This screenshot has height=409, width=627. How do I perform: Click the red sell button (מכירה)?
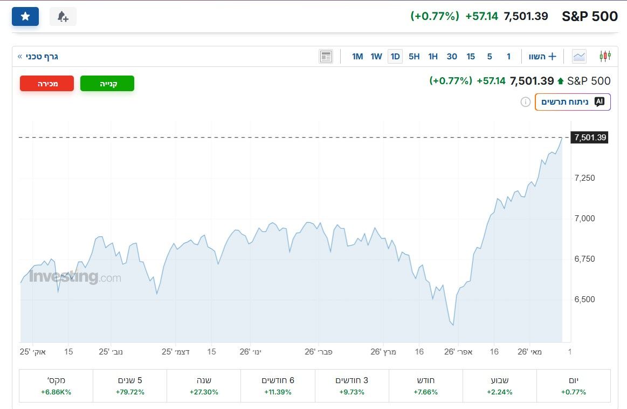click(x=47, y=83)
